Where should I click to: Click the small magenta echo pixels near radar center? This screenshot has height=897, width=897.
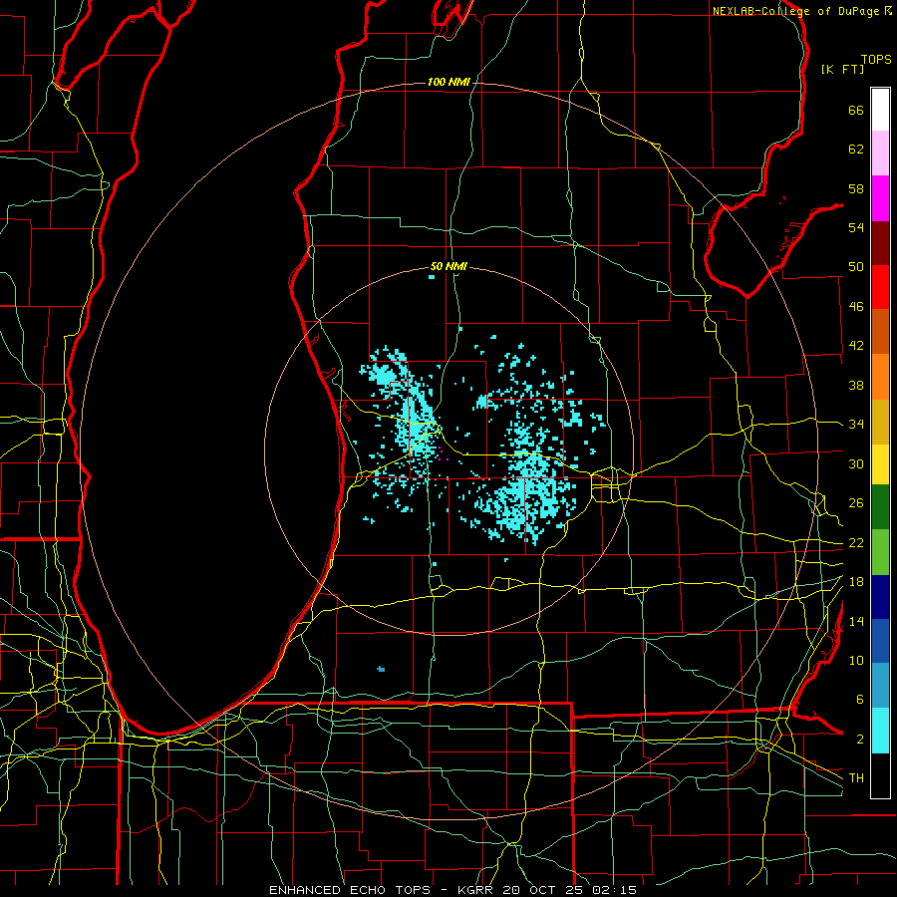click(x=443, y=454)
